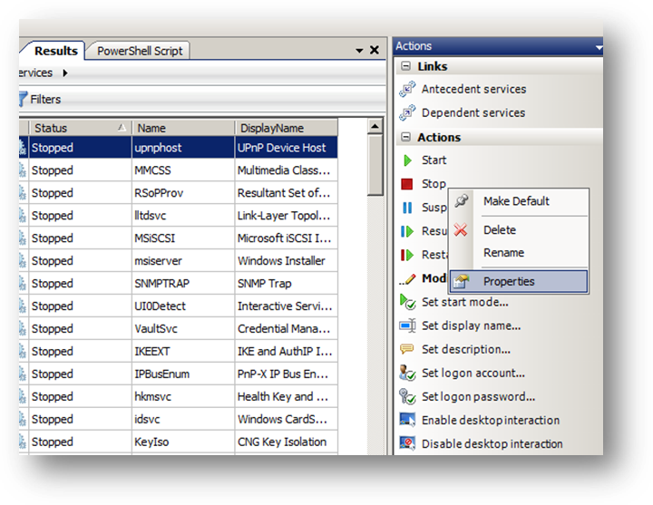Click the Enable desktop interaction icon
The height and width of the screenshot is (505, 653).
point(407,421)
